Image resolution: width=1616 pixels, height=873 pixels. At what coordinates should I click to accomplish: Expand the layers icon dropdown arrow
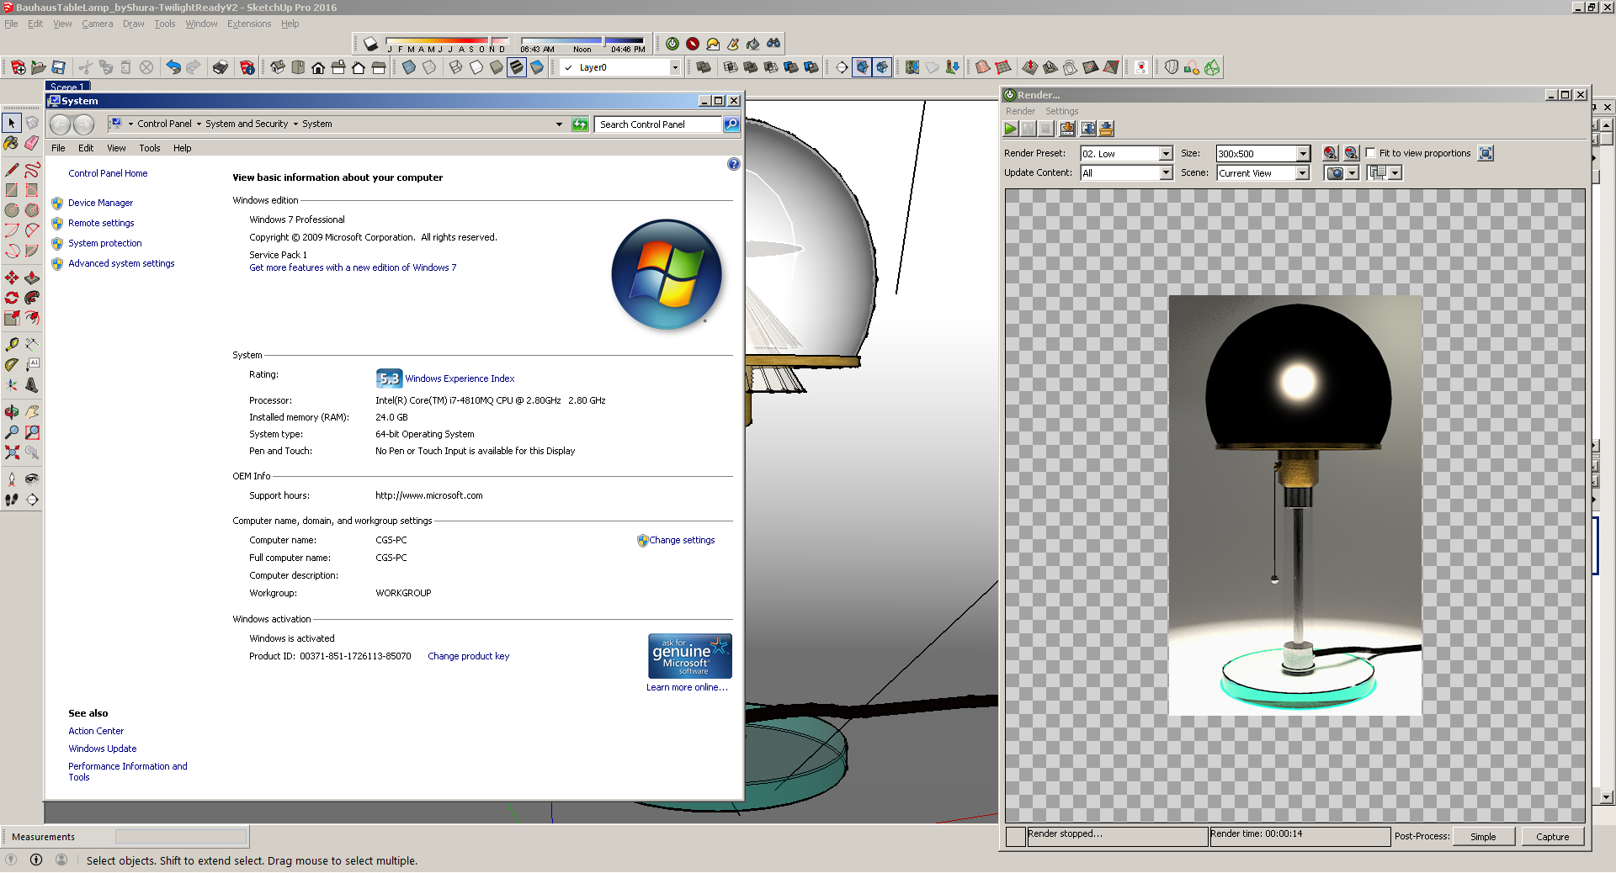[1395, 173]
